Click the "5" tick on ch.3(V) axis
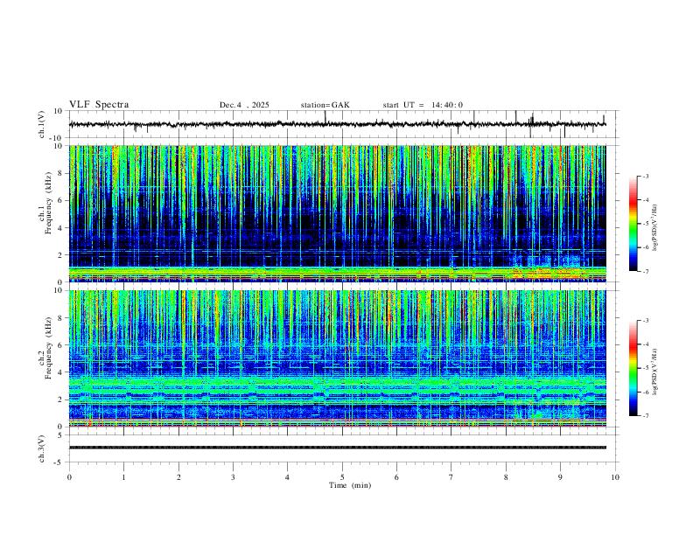 [x=60, y=434]
